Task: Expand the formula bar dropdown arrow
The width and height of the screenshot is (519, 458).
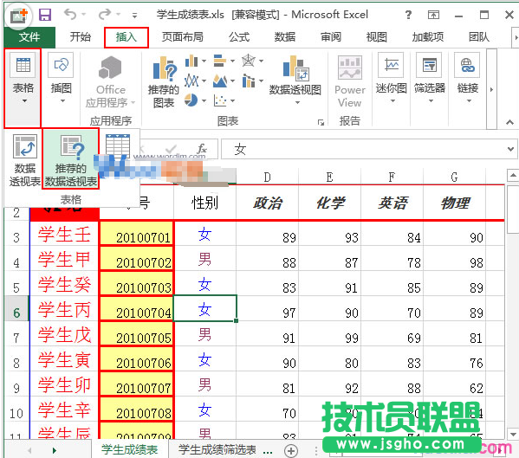Action: 510,149
